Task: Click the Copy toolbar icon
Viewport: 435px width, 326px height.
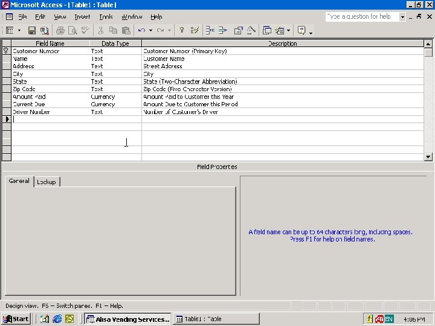Action: (x=113, y=30)
